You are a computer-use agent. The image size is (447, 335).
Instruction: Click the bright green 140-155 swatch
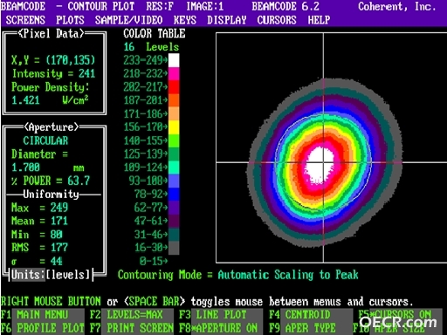coord(174,140)
